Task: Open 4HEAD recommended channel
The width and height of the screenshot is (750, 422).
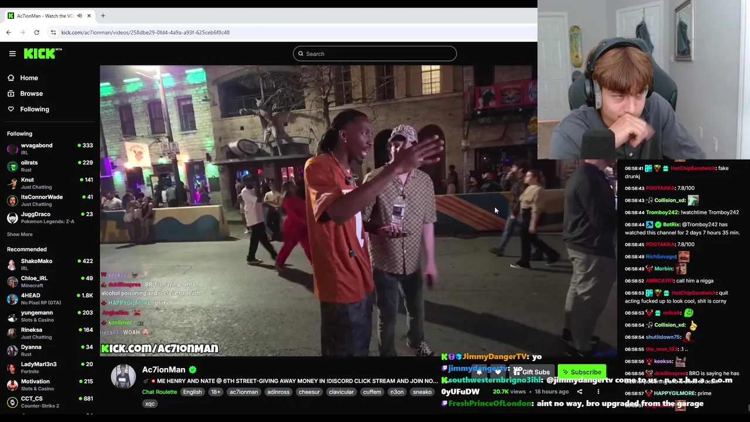Action: tap(50, 299)
